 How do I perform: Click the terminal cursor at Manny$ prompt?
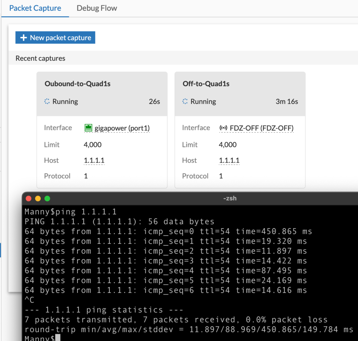[x=58, y=338]
